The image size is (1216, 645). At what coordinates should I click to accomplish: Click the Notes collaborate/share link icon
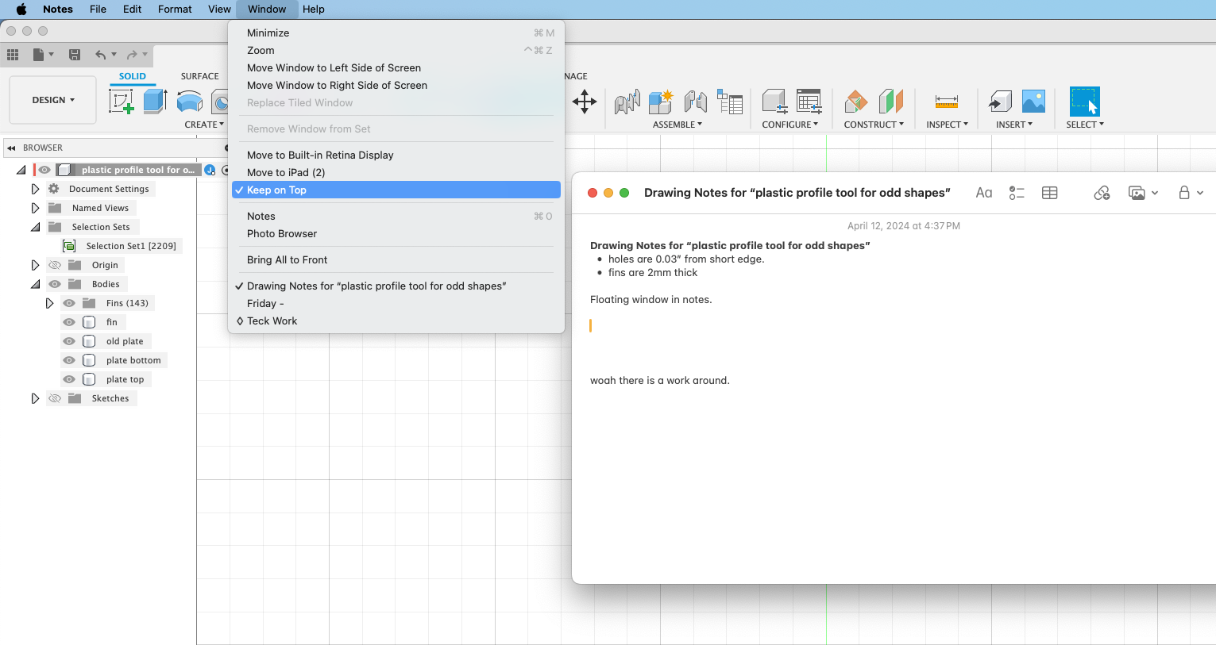(1102, 193)
